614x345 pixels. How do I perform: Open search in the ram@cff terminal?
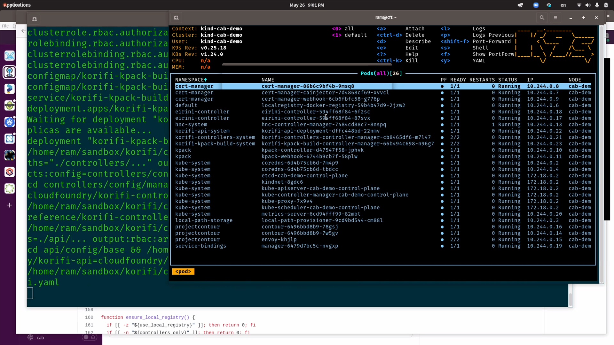(x=542, y=18)
